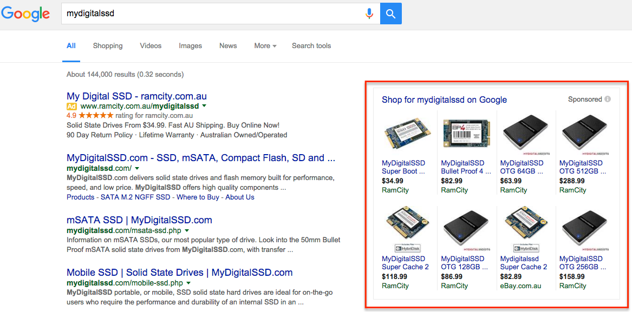The height and width of the screenshot is (312, 632).
Task: Click the $118.99 price
Action: [394, 276]
